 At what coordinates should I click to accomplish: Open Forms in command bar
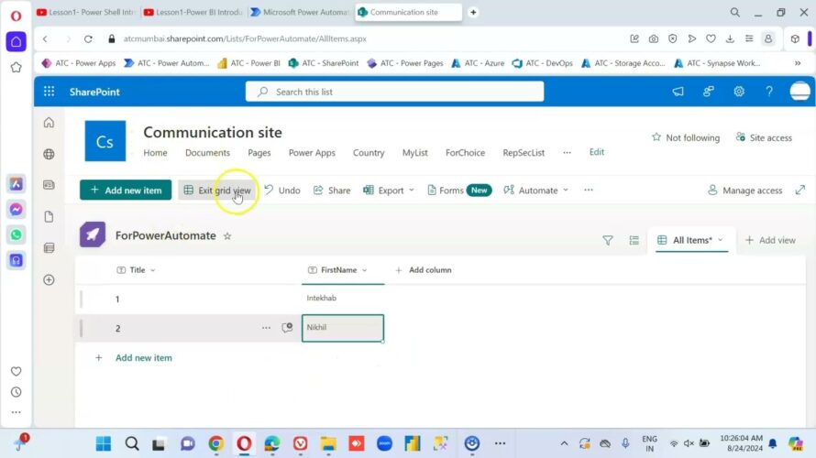click(458, 191)
